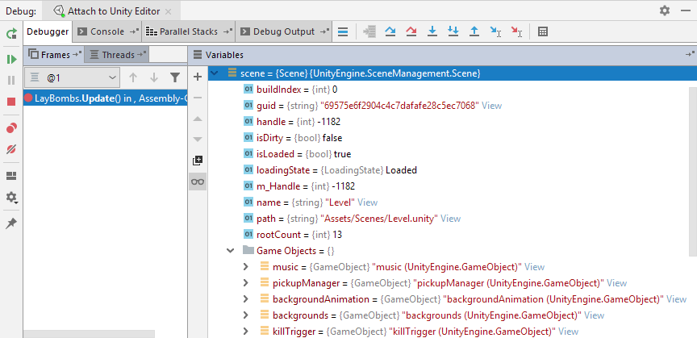Click the Step Out icon
697x338 pixels.
(474, 31)
